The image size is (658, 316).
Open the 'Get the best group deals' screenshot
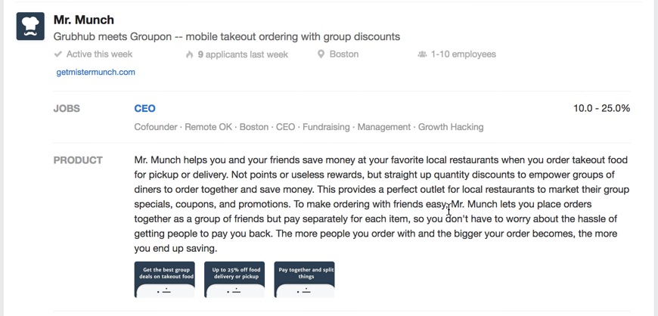point(165,280)
